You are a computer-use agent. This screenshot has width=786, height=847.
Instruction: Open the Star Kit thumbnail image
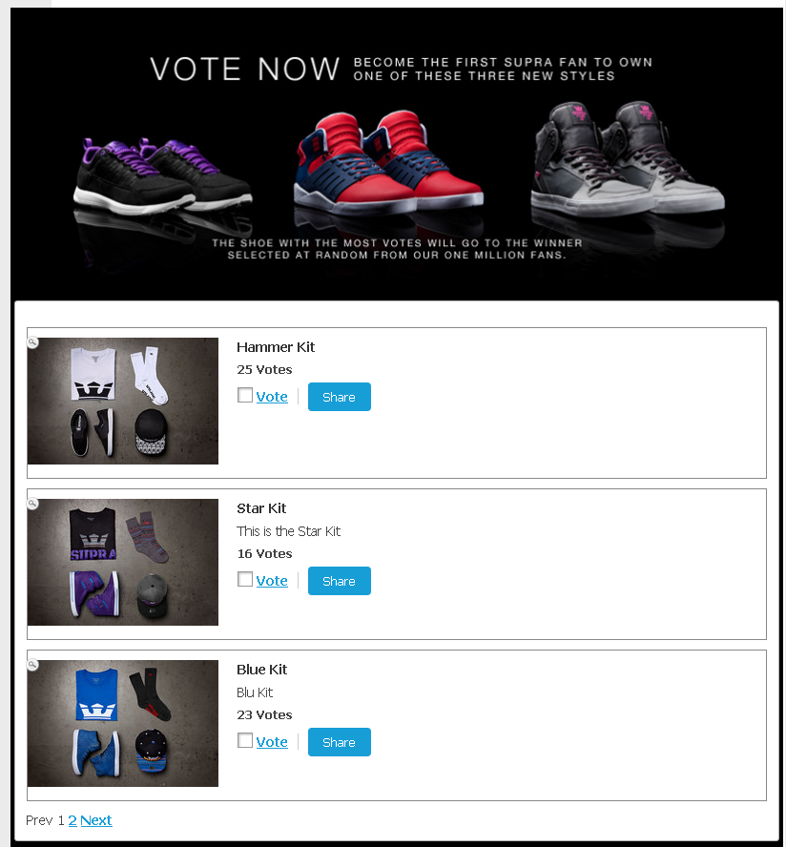[123, 563]
